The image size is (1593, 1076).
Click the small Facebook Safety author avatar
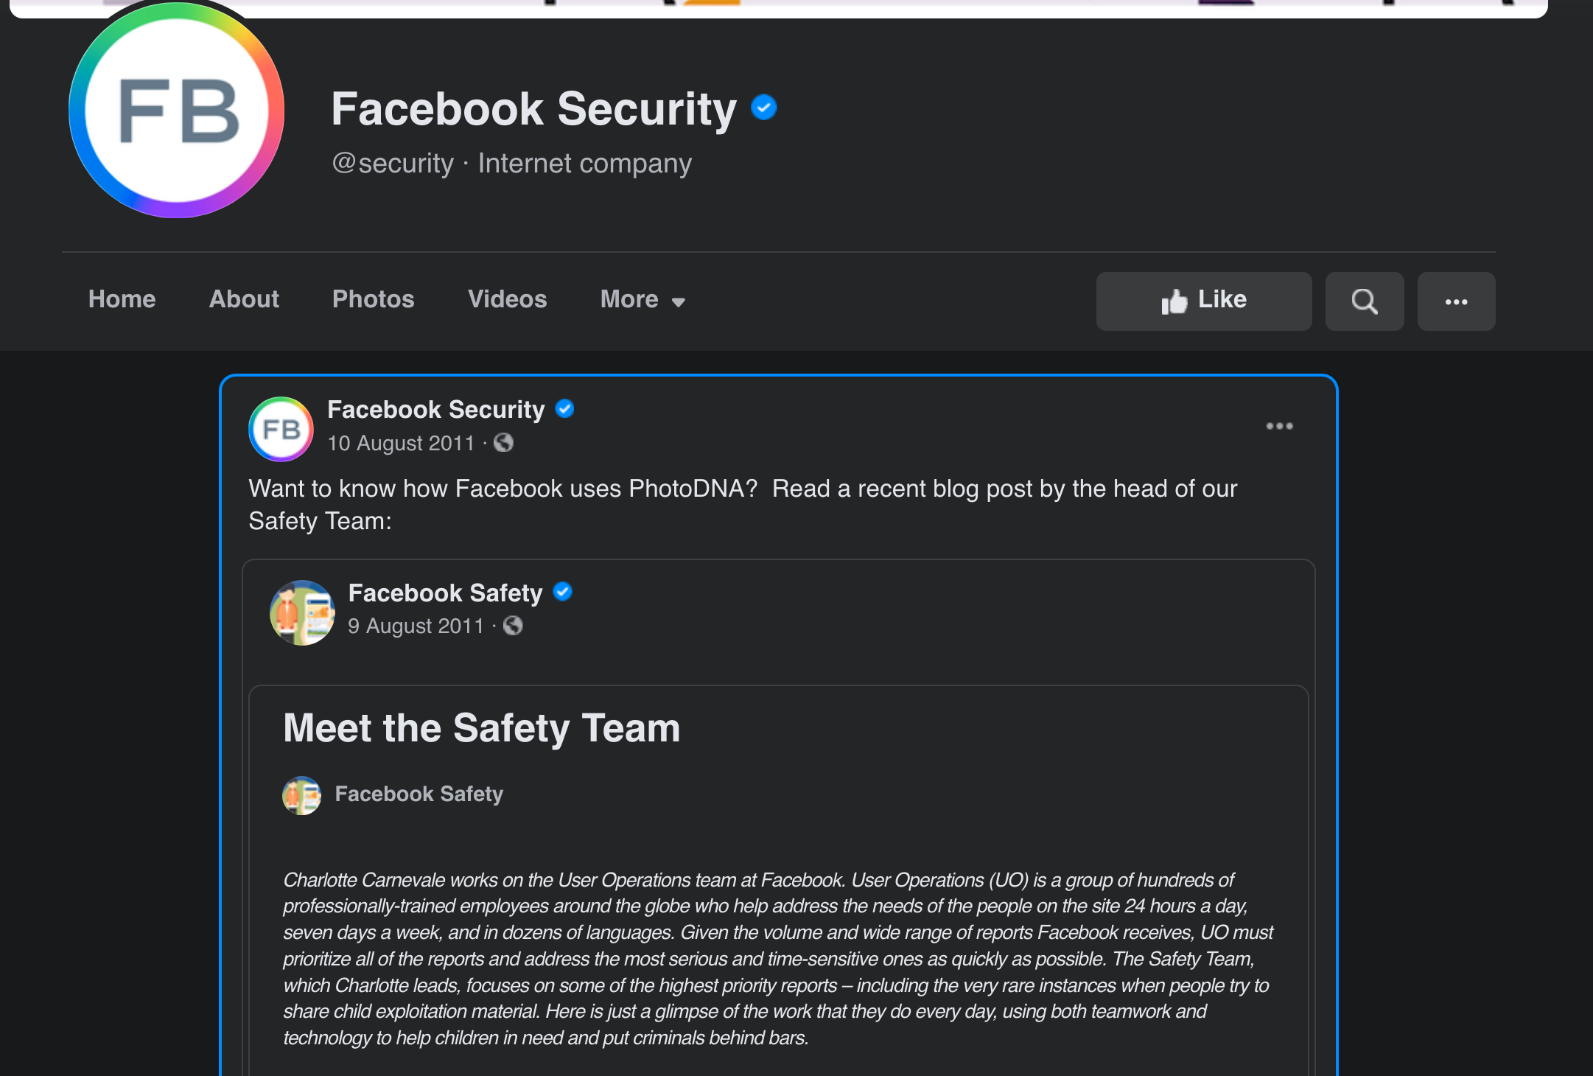coord(302,795)
